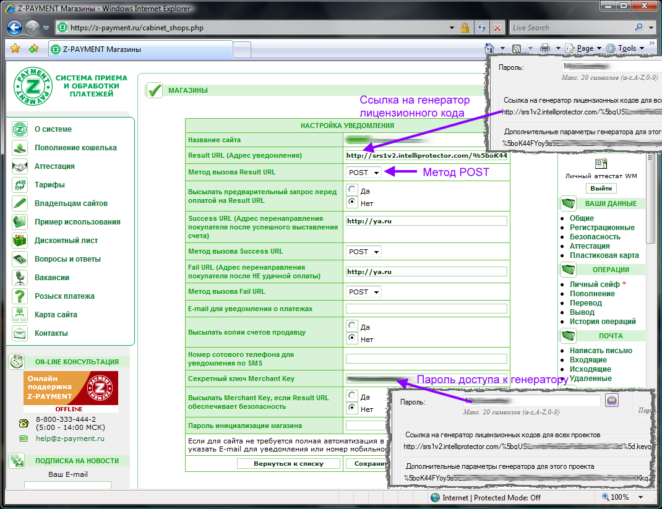Click the RSS feeds icon in command bar
This screenshot has height=509, width=662.
tap(517, 48)
